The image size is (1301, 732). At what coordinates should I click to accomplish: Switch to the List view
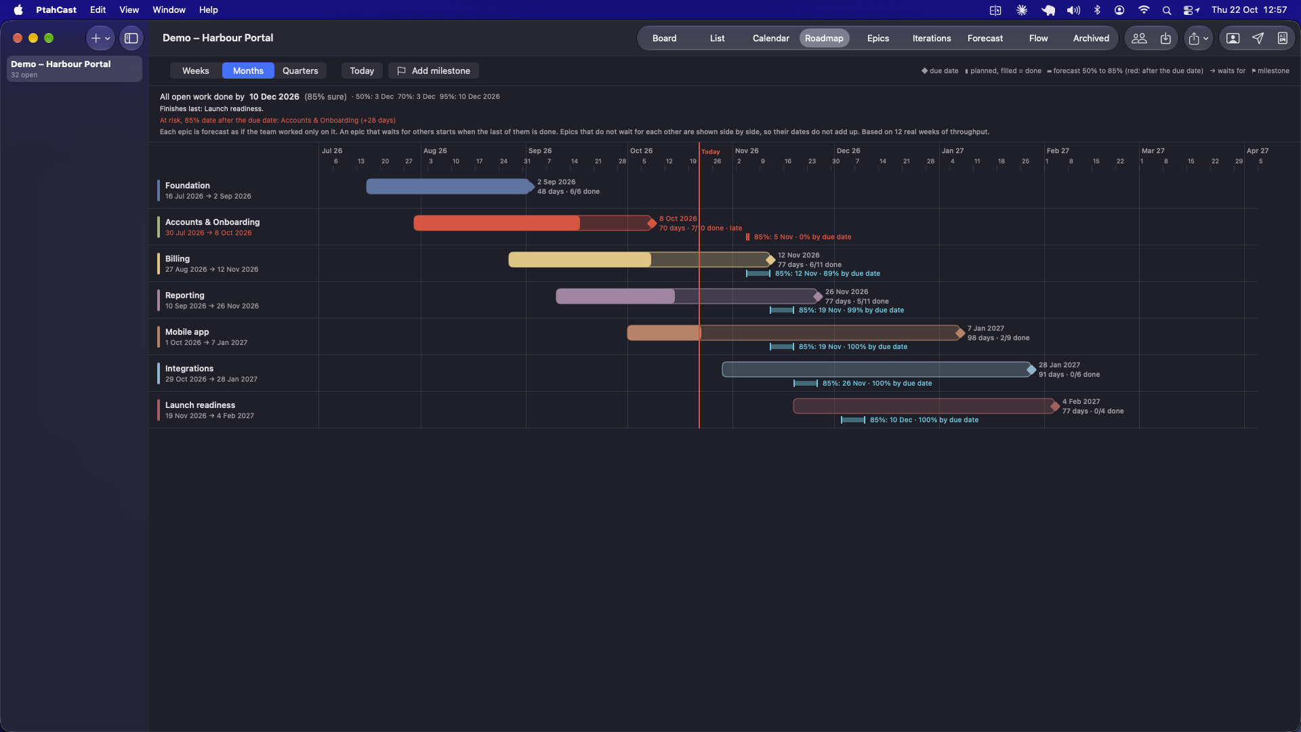(x=717, y=39)
